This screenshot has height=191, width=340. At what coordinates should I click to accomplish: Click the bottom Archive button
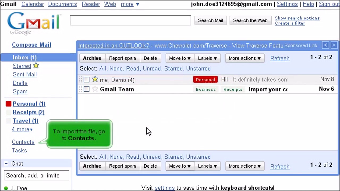click(92, 166)
